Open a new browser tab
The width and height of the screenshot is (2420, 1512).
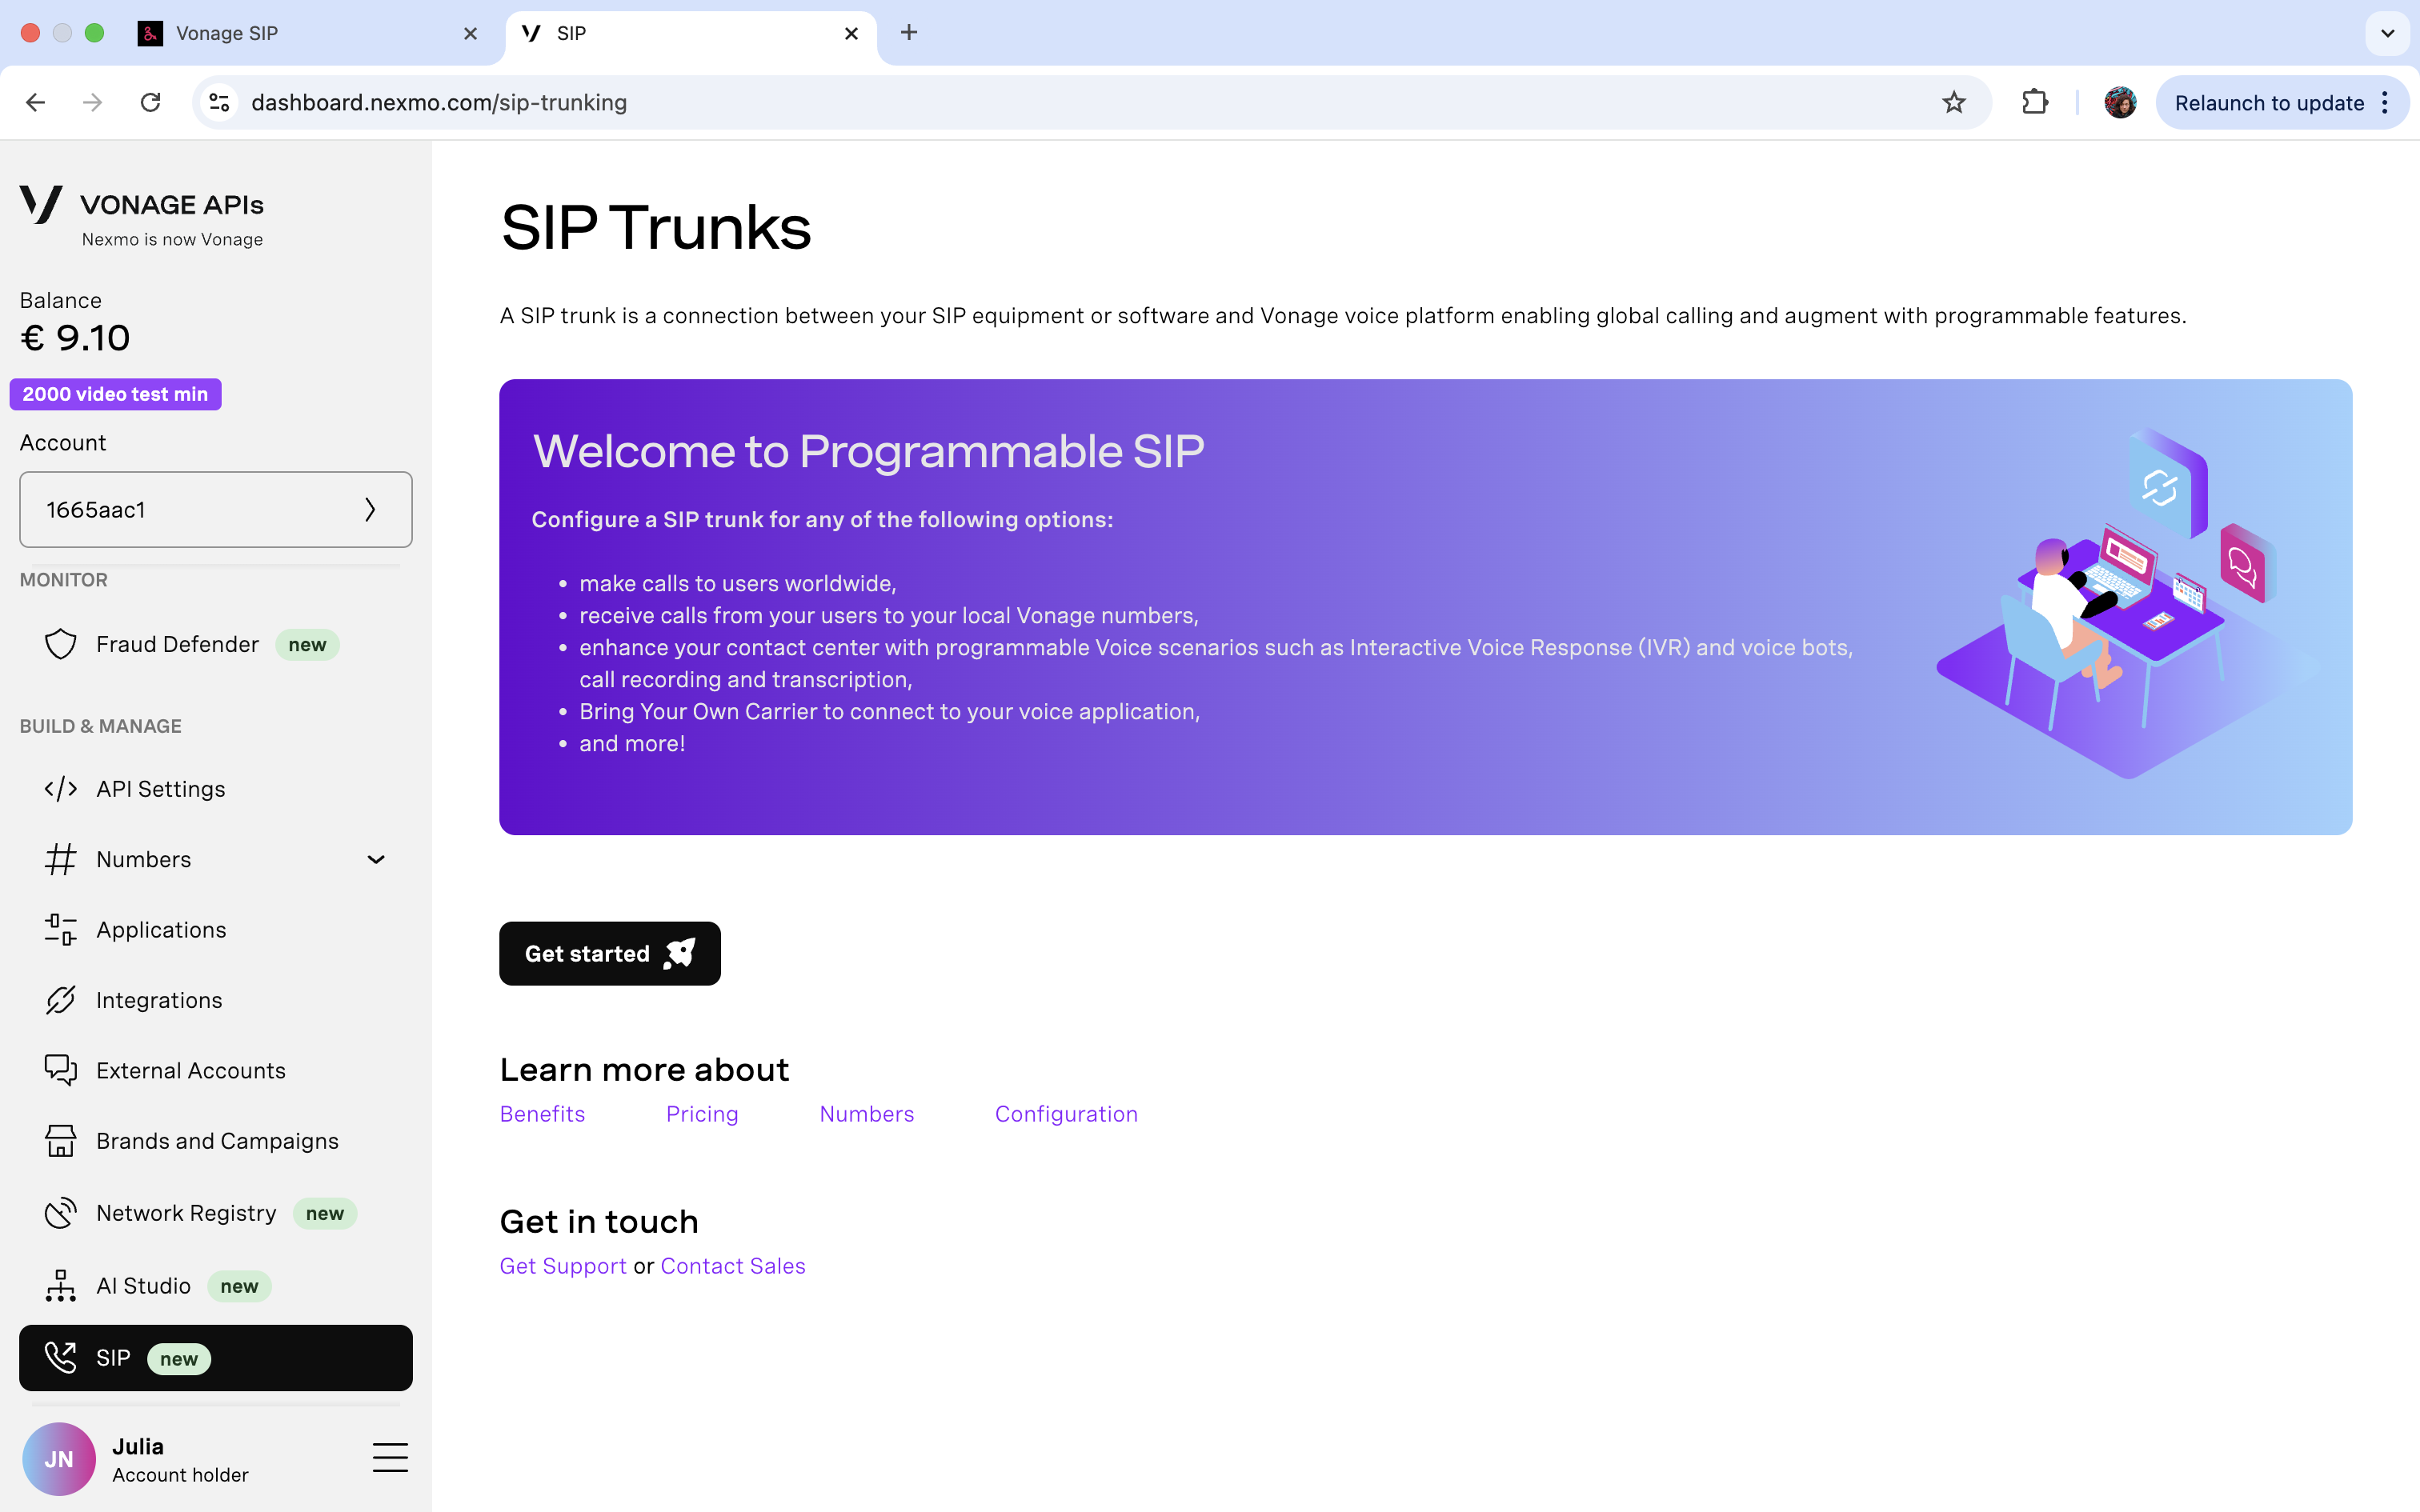[x=908, y=33]
